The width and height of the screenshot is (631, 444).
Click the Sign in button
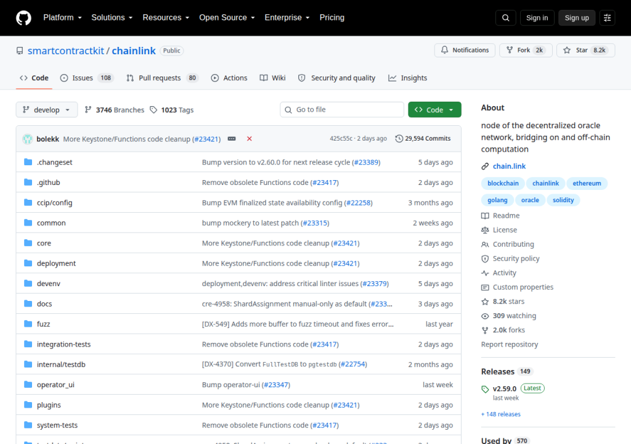tap(537, 18)
